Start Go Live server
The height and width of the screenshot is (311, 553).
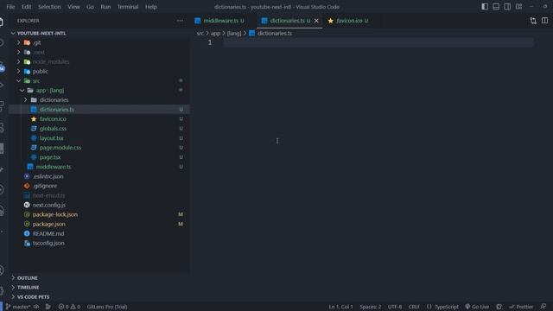coord(477,307)
